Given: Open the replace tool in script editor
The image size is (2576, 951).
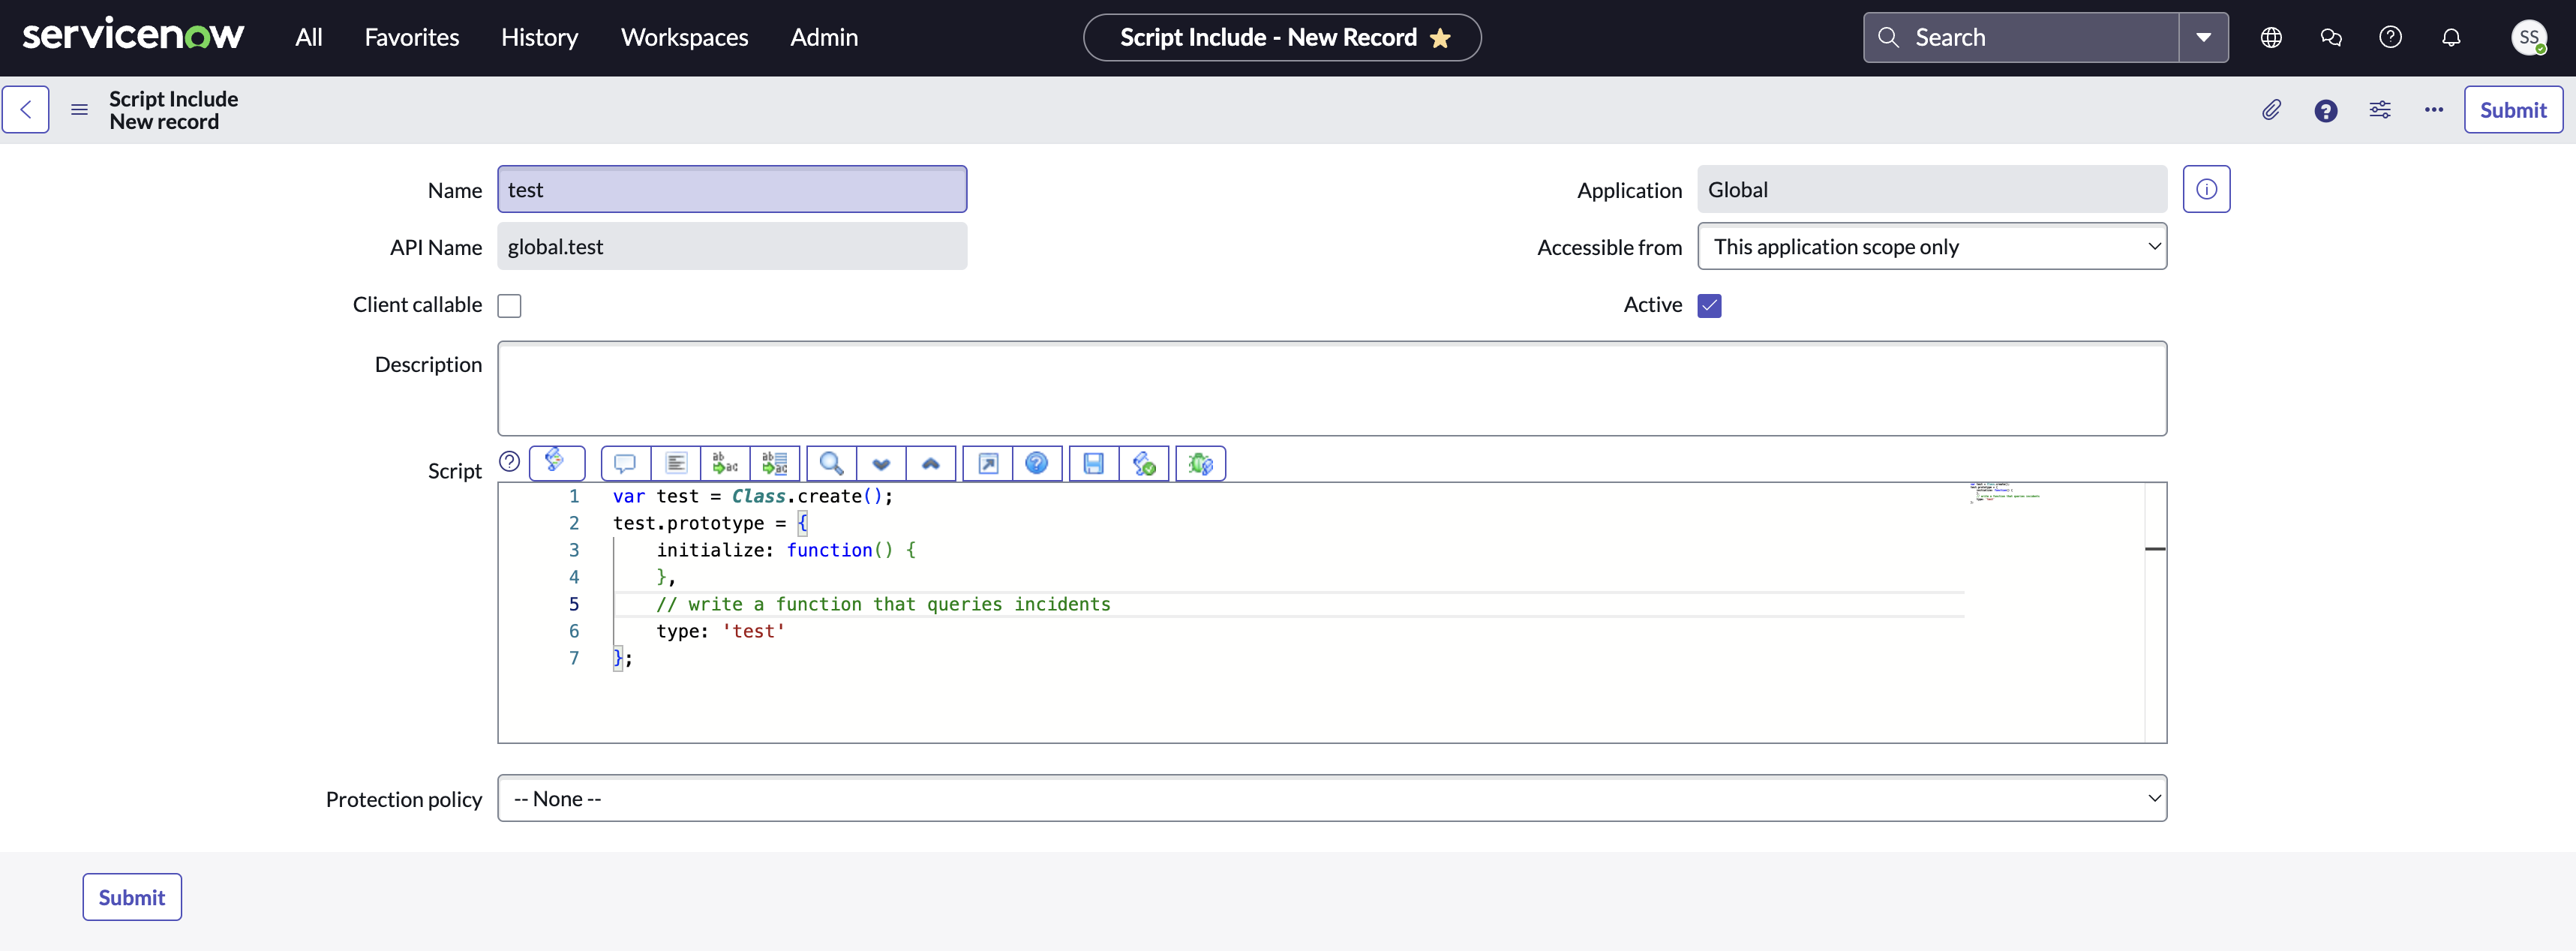Looking at the screenshot, I should point(725,464).
